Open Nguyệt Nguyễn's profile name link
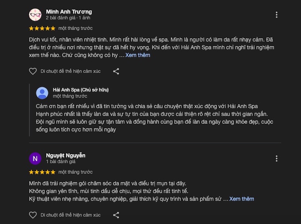 click(65, 156)
